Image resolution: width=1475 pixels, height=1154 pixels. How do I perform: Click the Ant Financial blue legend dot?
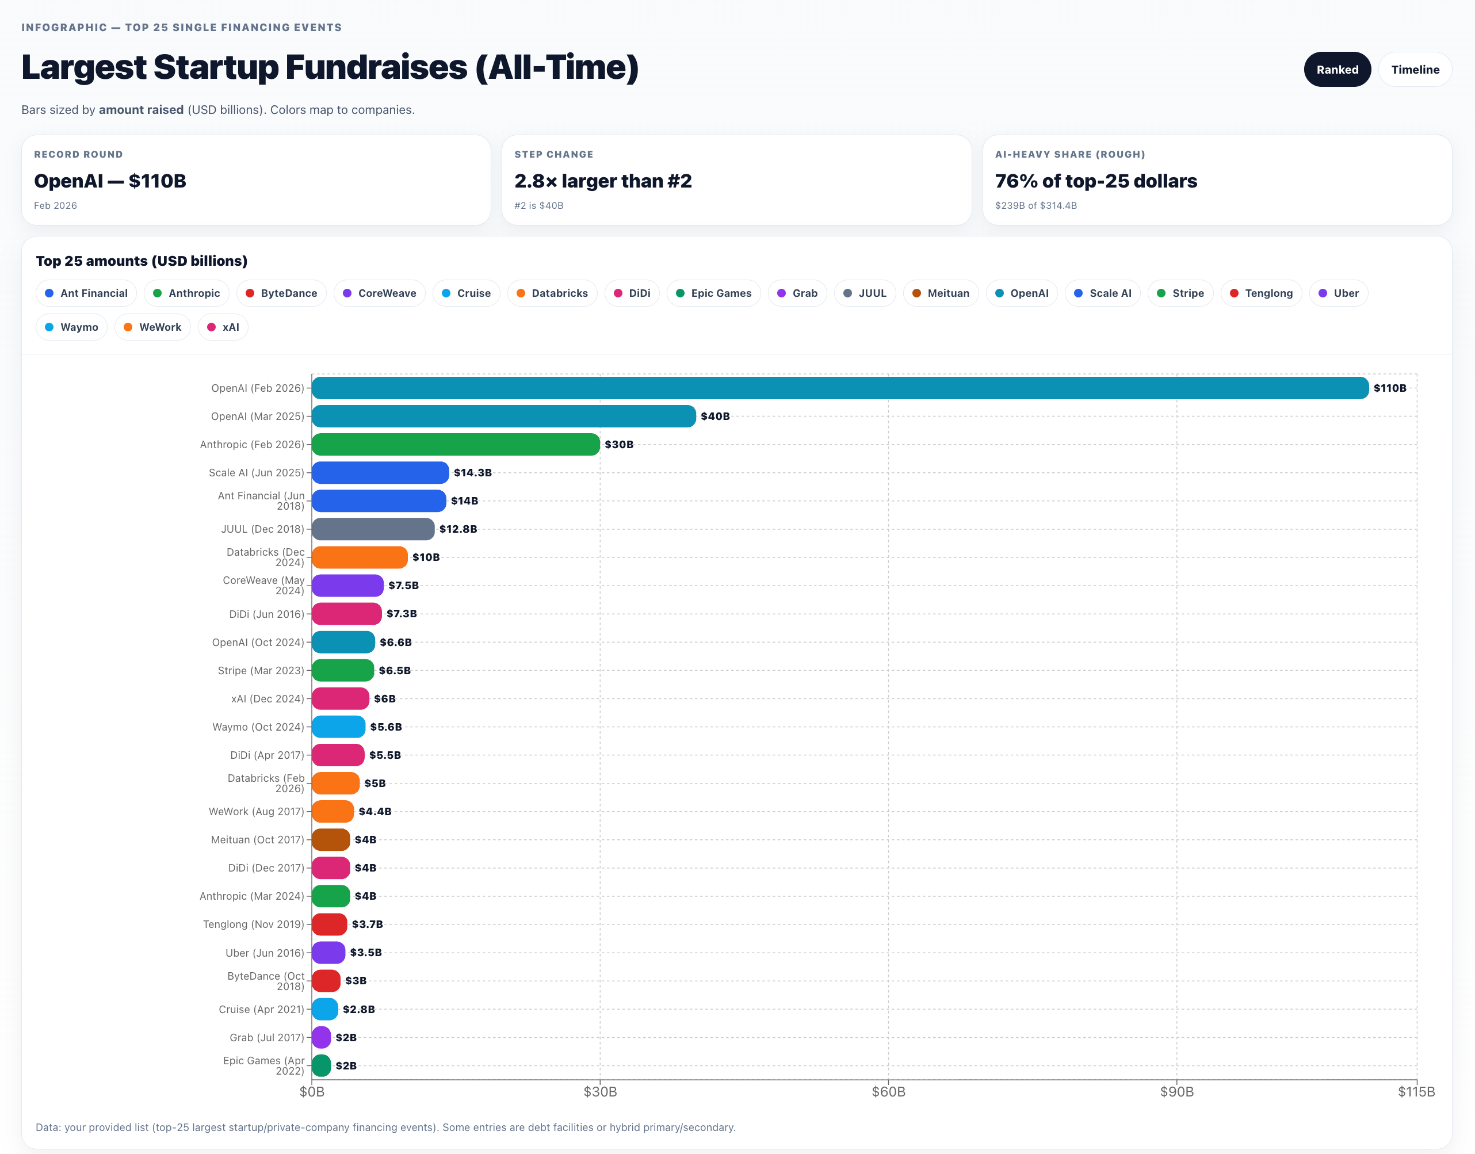[49, 293]
